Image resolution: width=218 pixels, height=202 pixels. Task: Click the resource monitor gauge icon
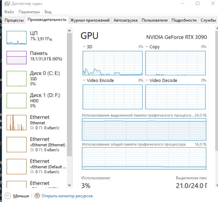[37, 196]
